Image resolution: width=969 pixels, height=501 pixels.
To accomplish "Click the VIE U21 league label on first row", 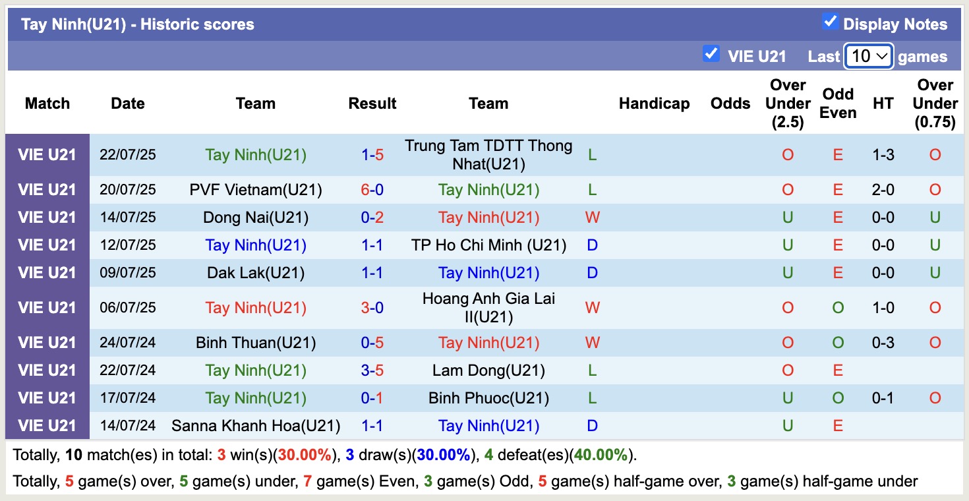I will (47, 155).
